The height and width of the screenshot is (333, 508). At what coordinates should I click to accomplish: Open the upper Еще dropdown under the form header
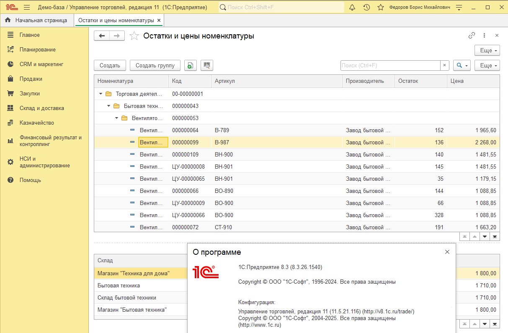tap(487, 50)
